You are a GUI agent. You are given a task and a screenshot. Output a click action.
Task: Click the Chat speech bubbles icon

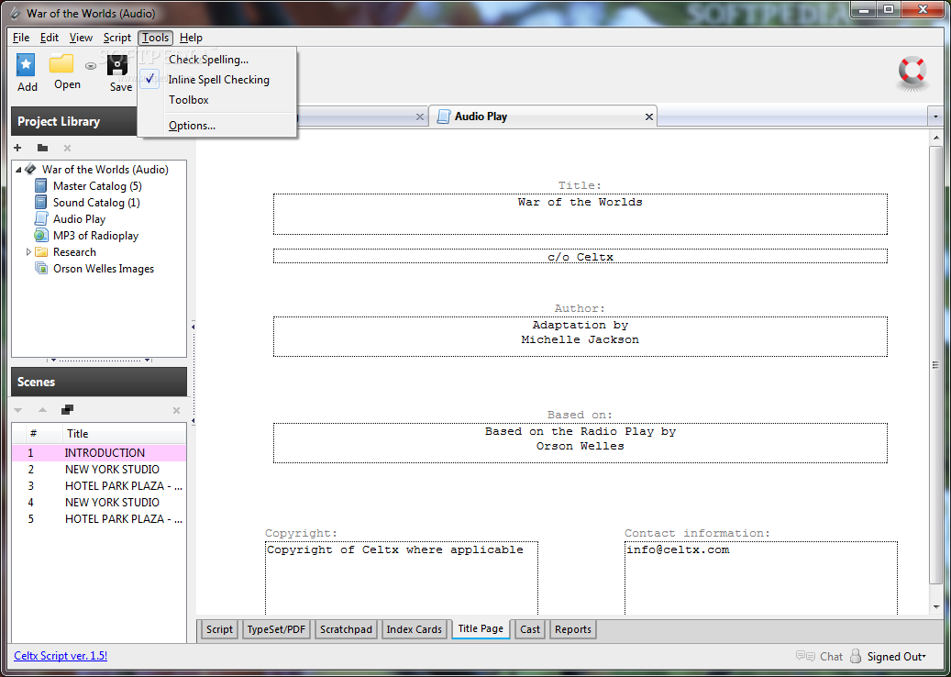805,657
